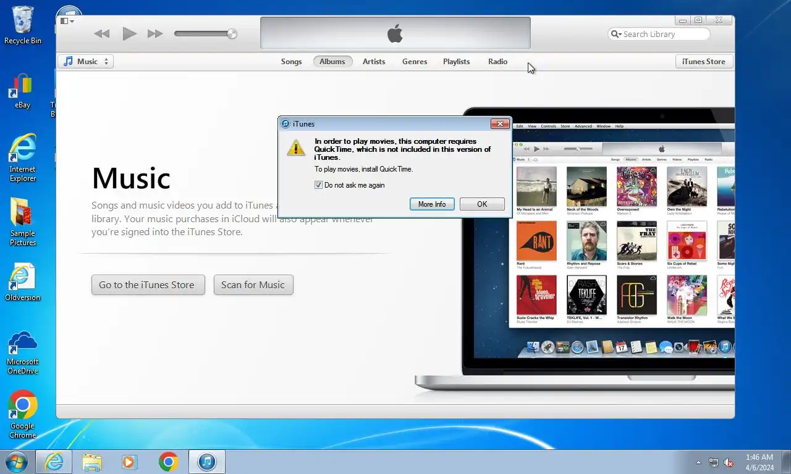Click More Info in the dialog
The image size is (791, 474).
click(432, 204)
